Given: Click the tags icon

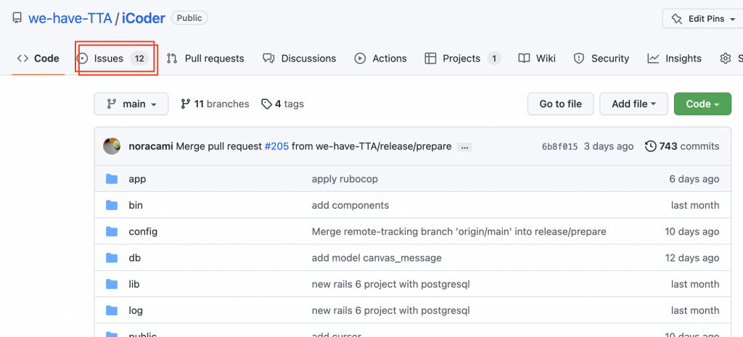Looking at the screenshot, I should coord(266,104).
